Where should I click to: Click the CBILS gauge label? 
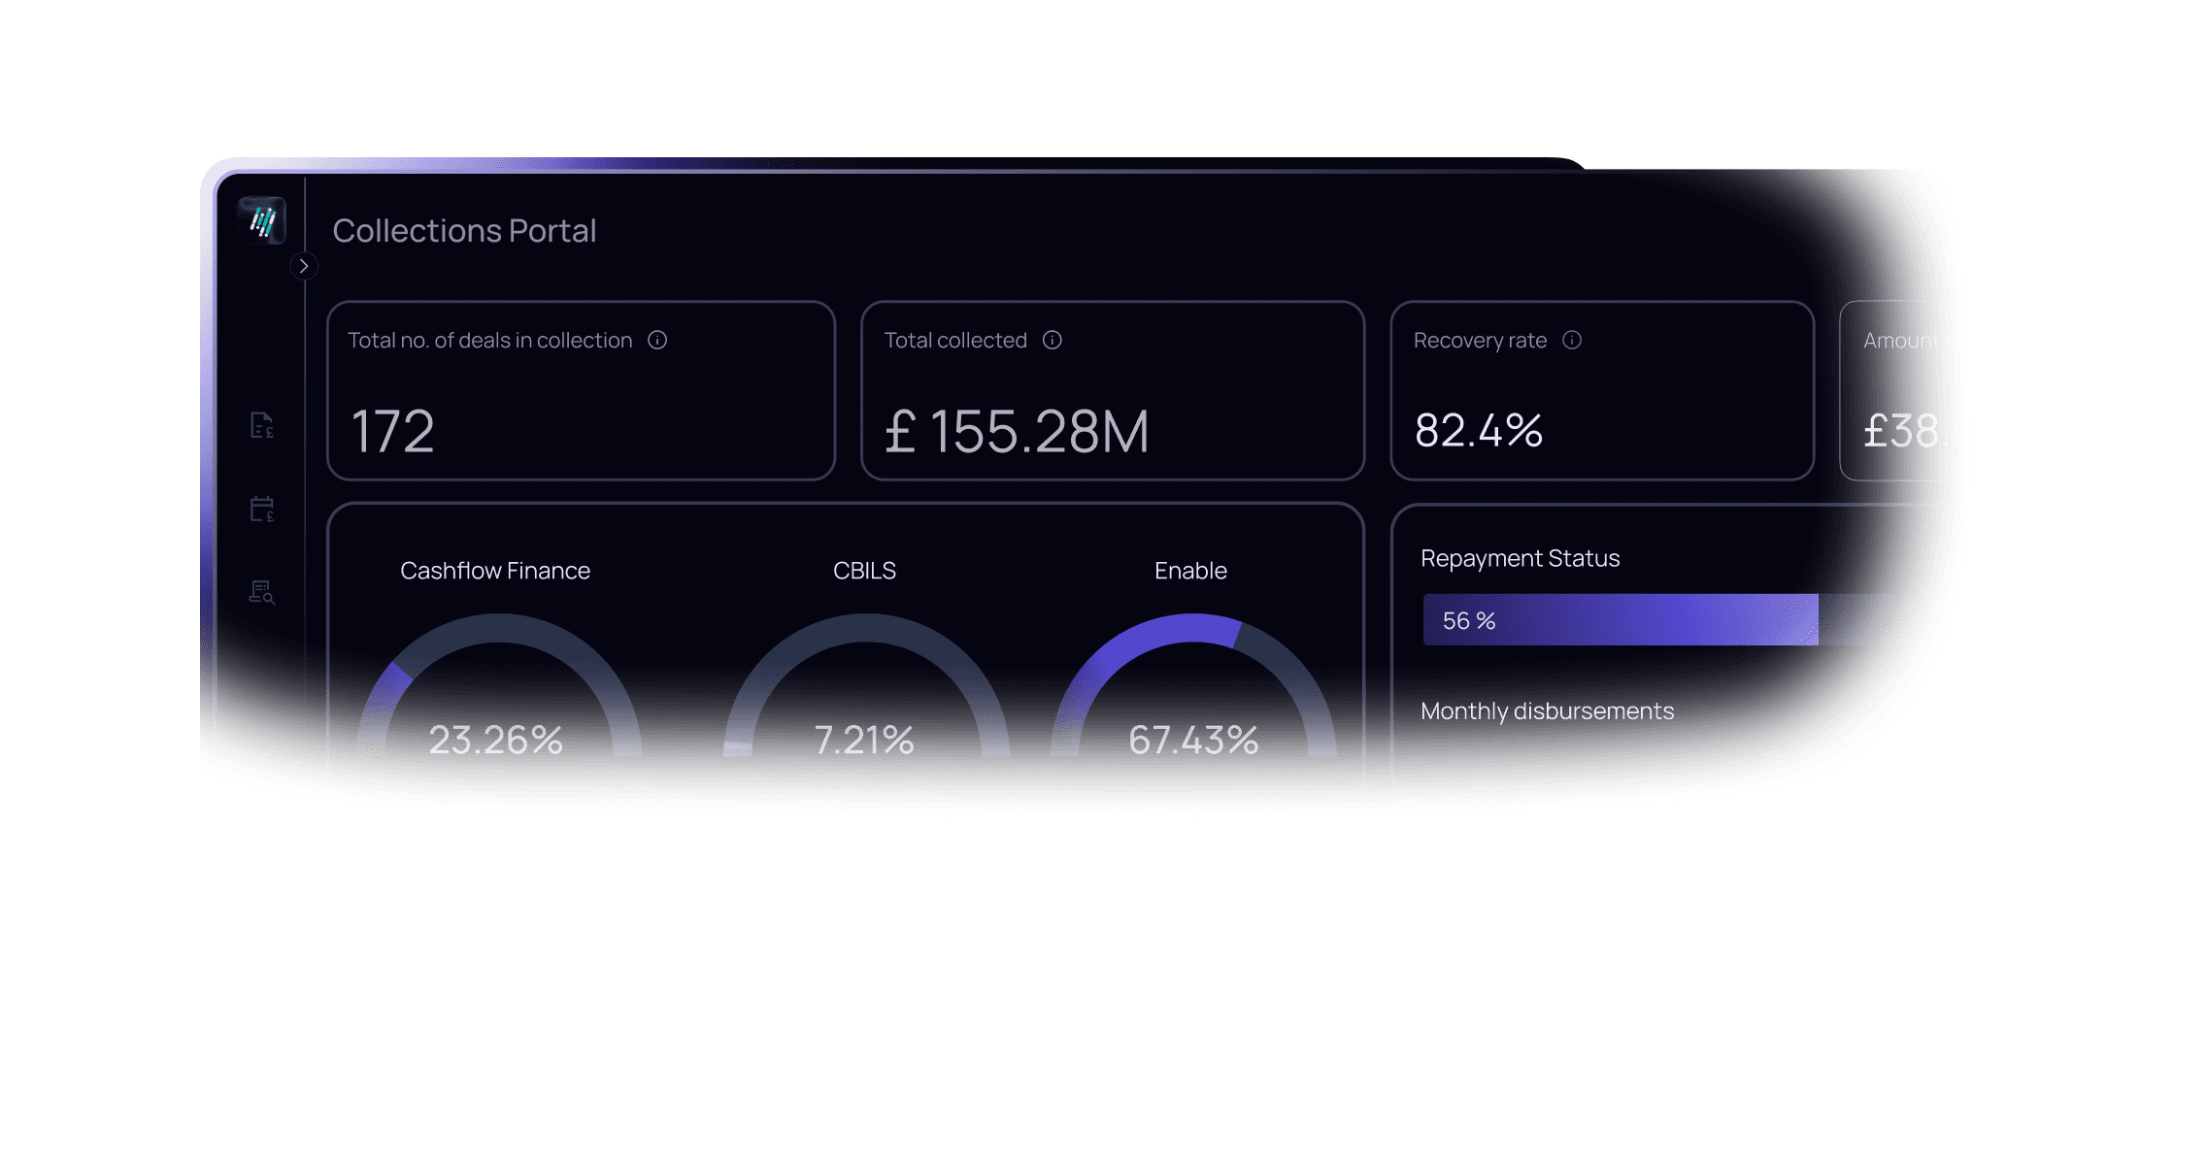(864, 571)
